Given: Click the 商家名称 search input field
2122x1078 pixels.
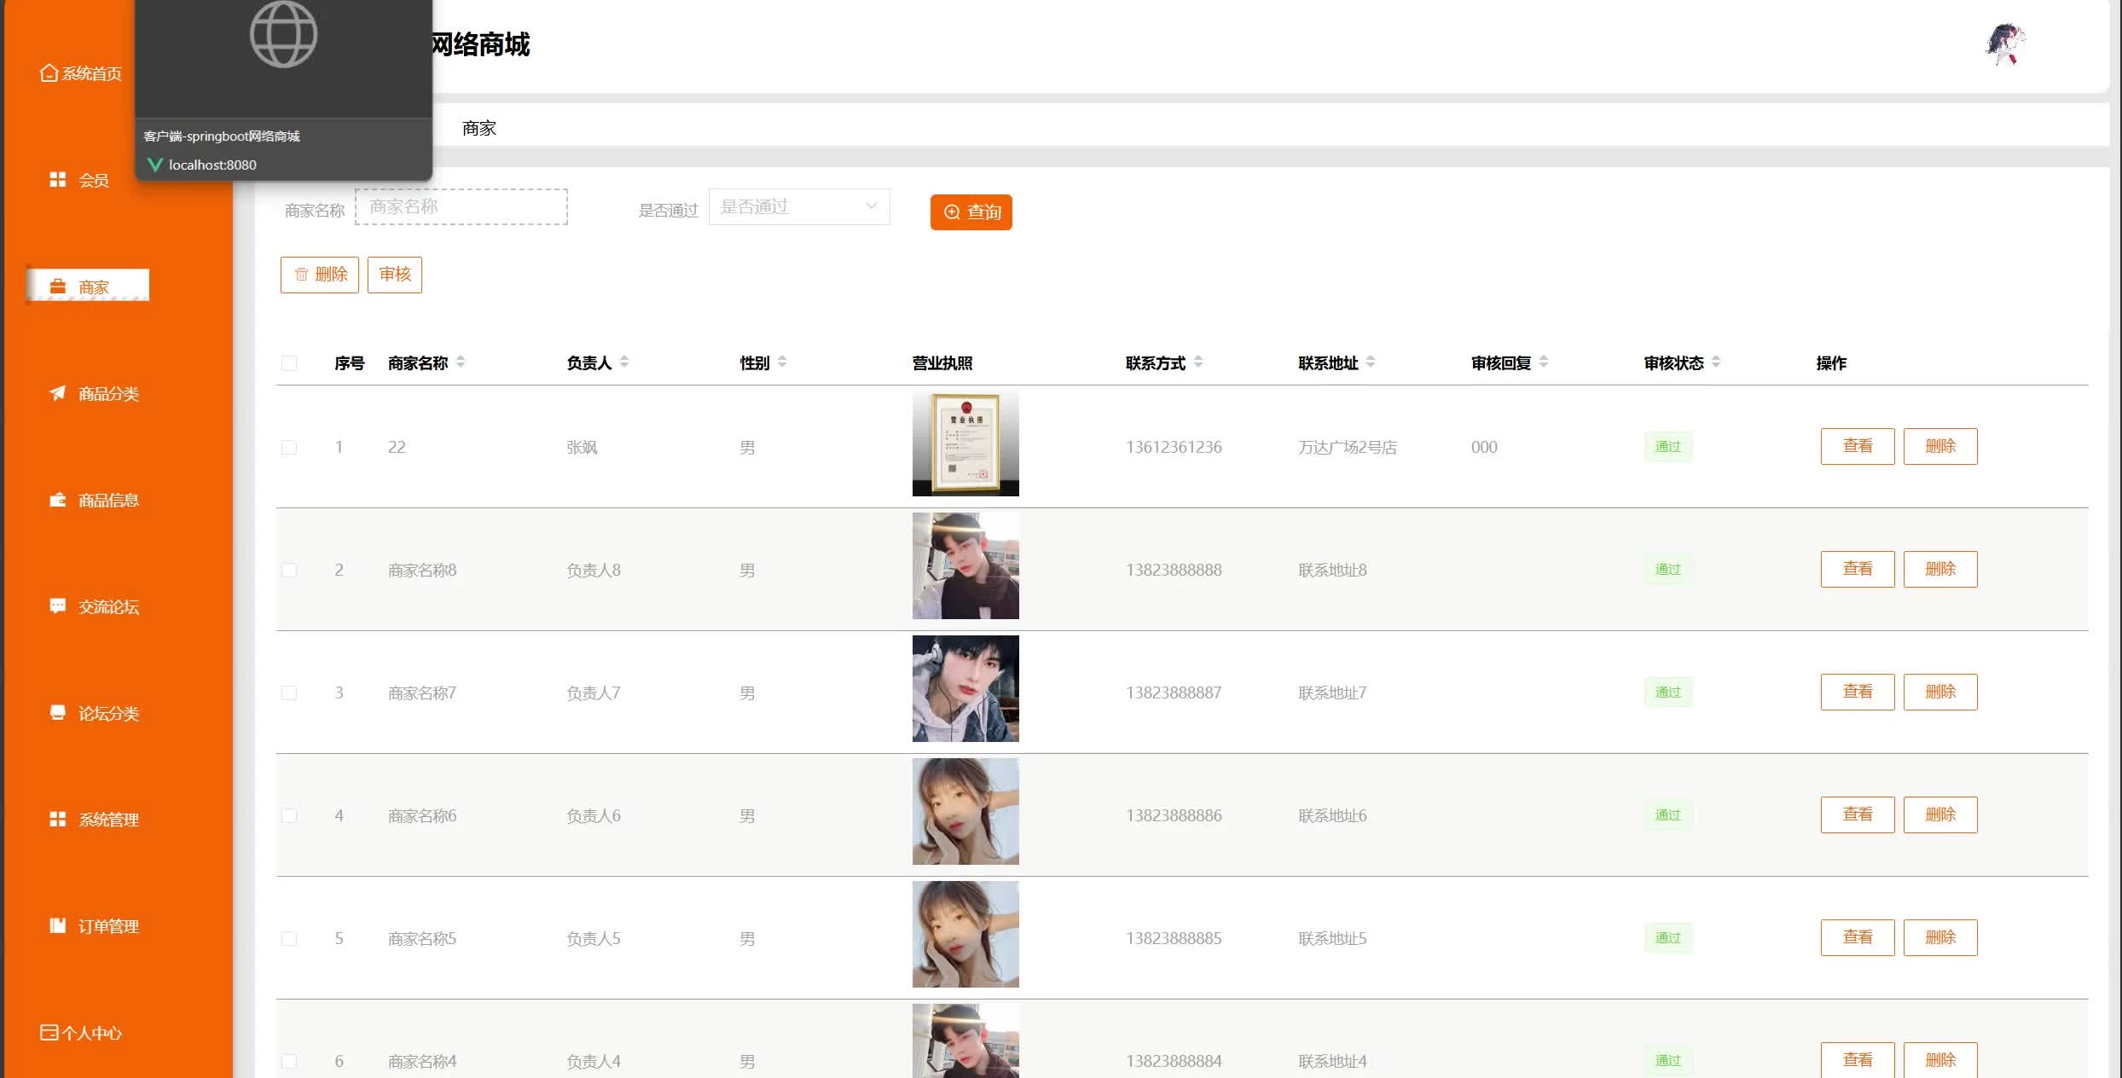Looking at the screenshot, I should tap(461, 206).
